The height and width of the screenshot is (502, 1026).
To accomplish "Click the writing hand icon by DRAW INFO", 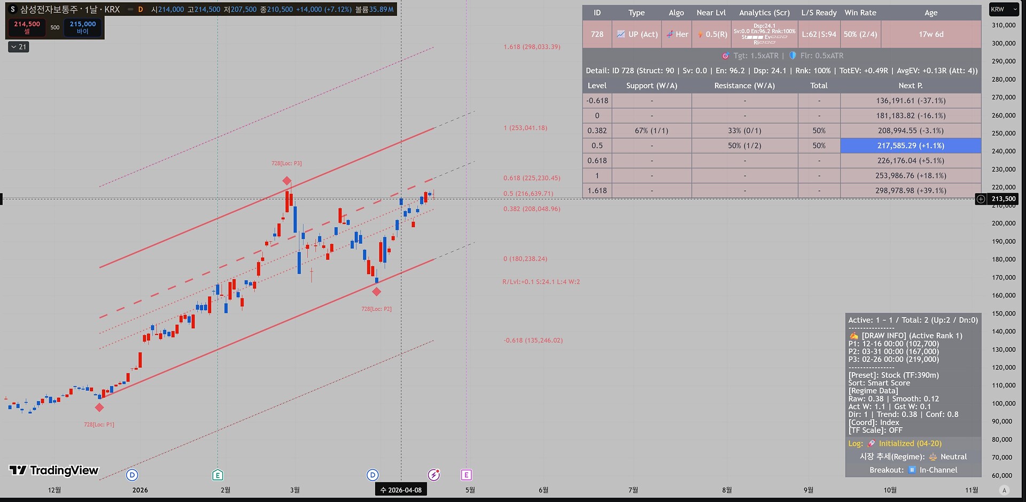I will pos(853,336).
